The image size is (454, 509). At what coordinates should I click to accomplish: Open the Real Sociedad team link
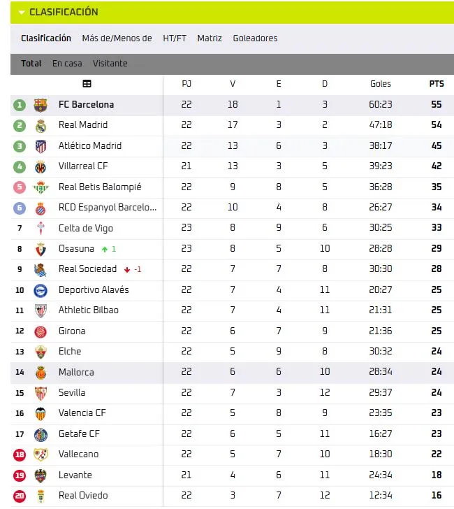coord(87,269)
